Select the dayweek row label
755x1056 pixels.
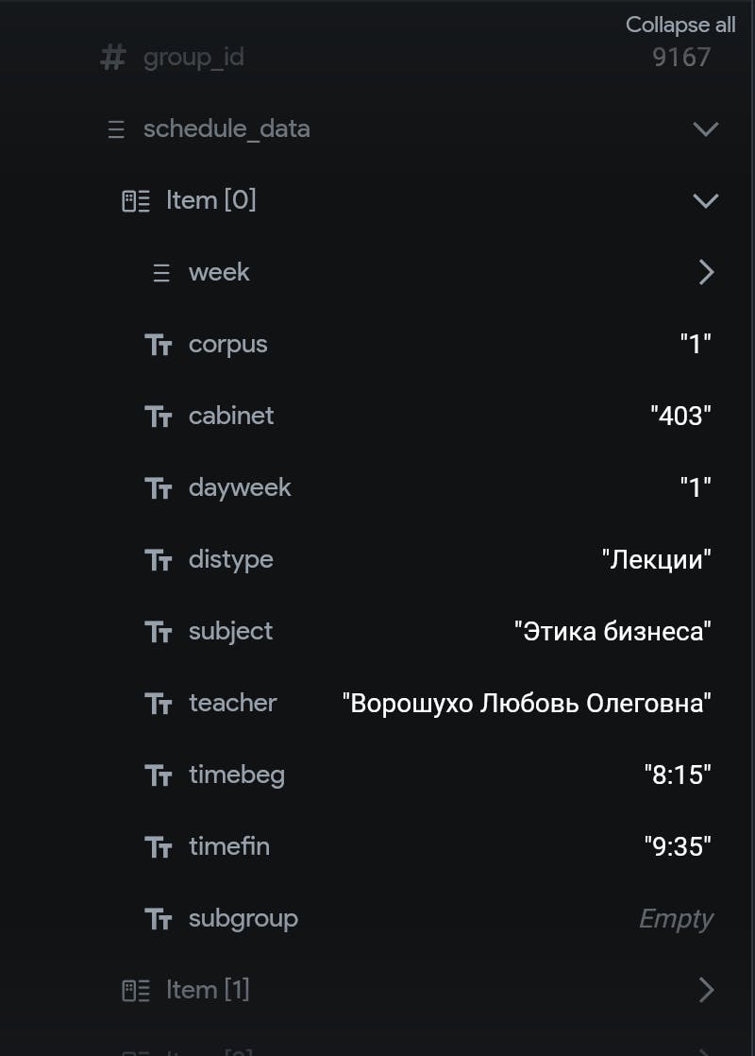[240, 488]
